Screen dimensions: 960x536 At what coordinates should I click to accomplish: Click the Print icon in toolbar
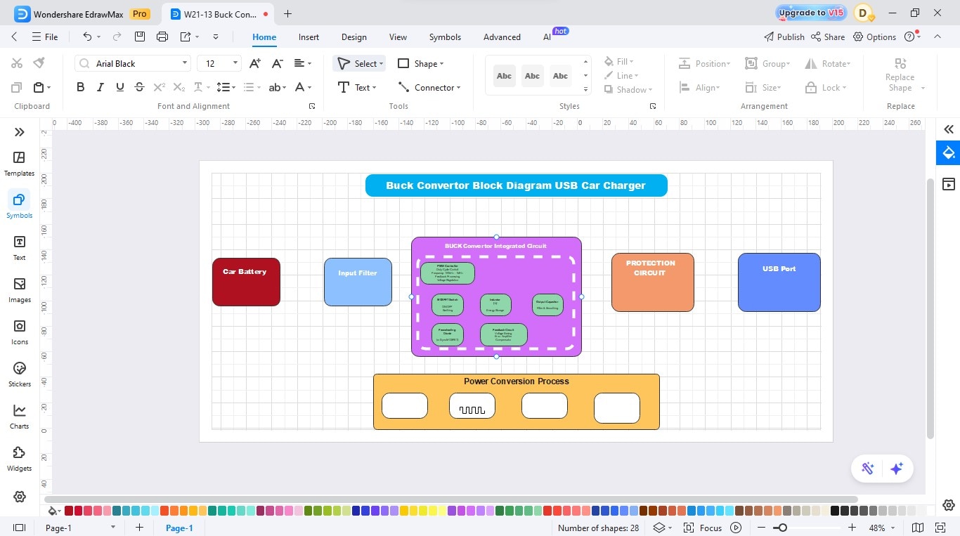click(162, 37)
